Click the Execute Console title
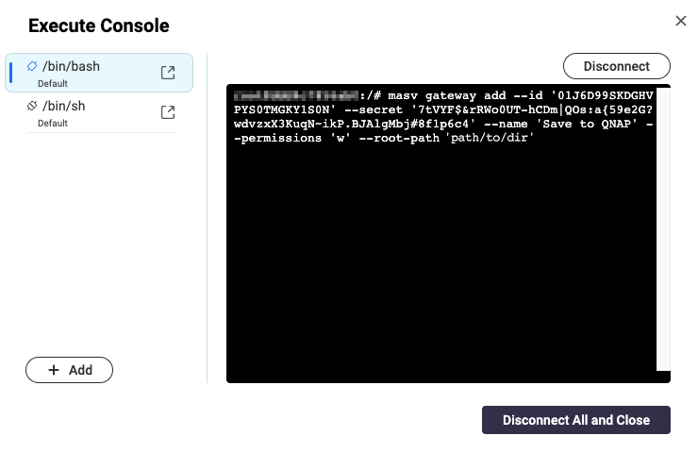 point(98,25)
